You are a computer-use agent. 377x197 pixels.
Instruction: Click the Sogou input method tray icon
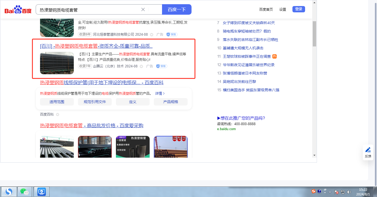(x=313, y=191)
